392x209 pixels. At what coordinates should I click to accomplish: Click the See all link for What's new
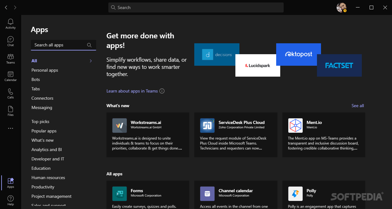(x=357, y=106)
